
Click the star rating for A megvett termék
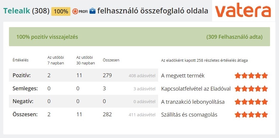coord(251,76)
